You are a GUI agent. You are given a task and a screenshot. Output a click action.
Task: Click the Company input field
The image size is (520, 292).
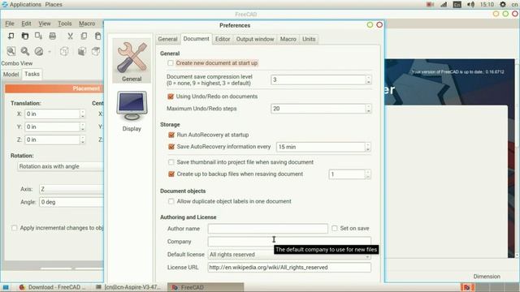coord(289,242)
